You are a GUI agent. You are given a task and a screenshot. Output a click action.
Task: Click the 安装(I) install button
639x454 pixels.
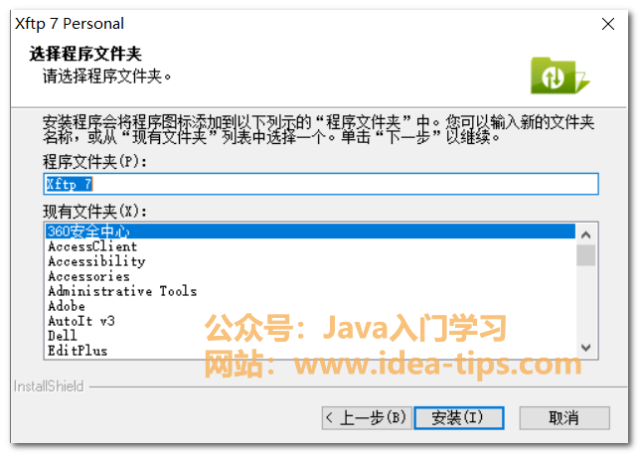pos(459,417)
